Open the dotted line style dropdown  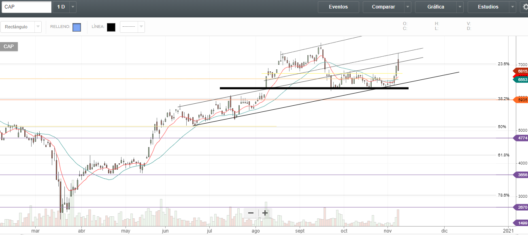pyautogui.click(x=132, y=27)
